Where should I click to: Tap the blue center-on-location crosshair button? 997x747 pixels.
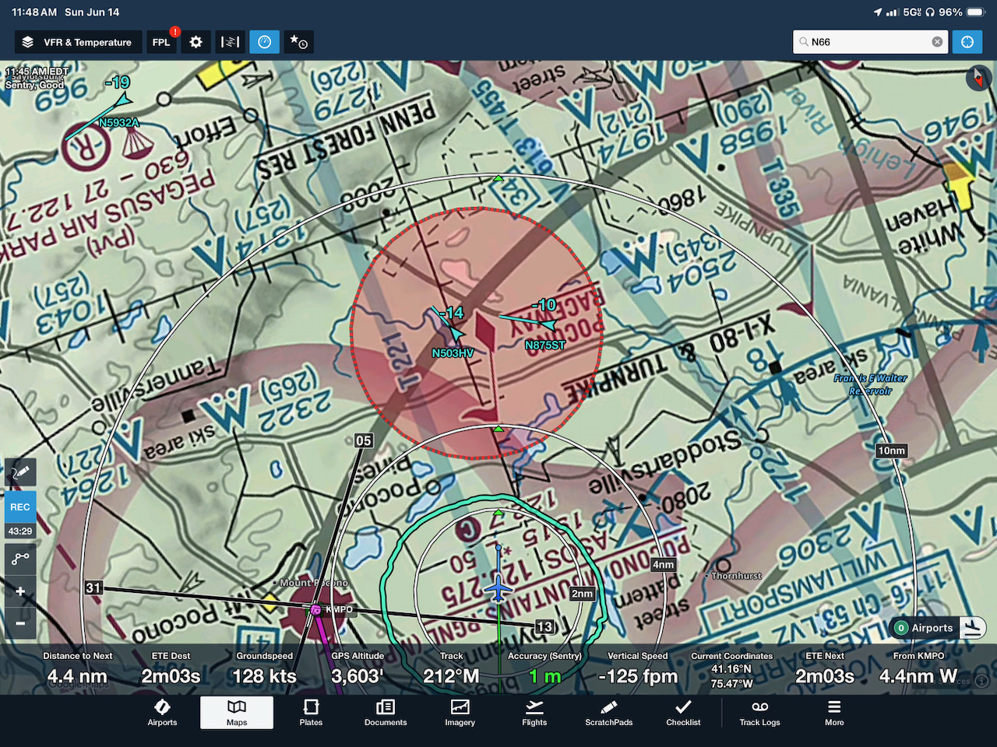click(x=967, y=42)
